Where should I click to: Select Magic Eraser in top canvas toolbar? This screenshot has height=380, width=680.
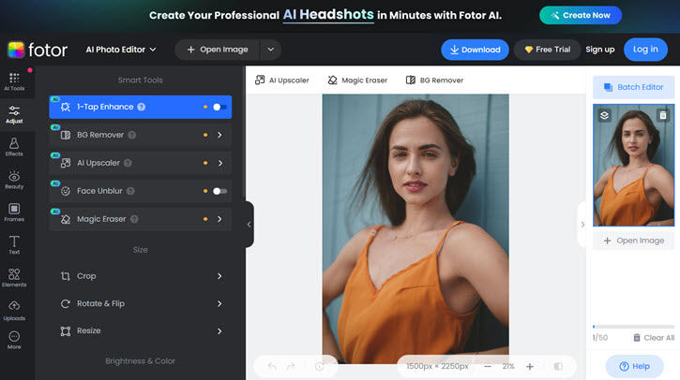click(357, 80)
